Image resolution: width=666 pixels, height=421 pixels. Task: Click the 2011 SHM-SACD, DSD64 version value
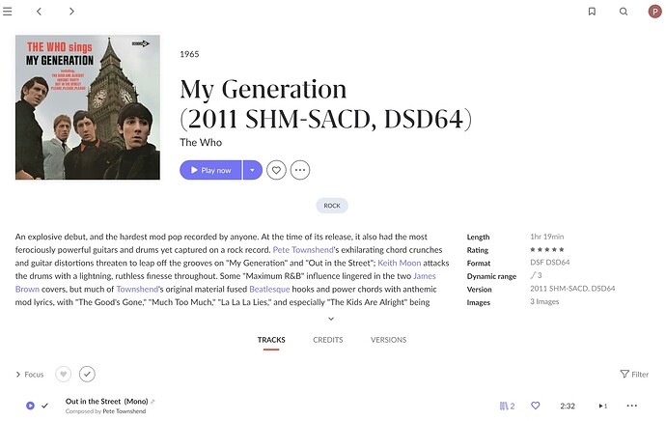572,289
